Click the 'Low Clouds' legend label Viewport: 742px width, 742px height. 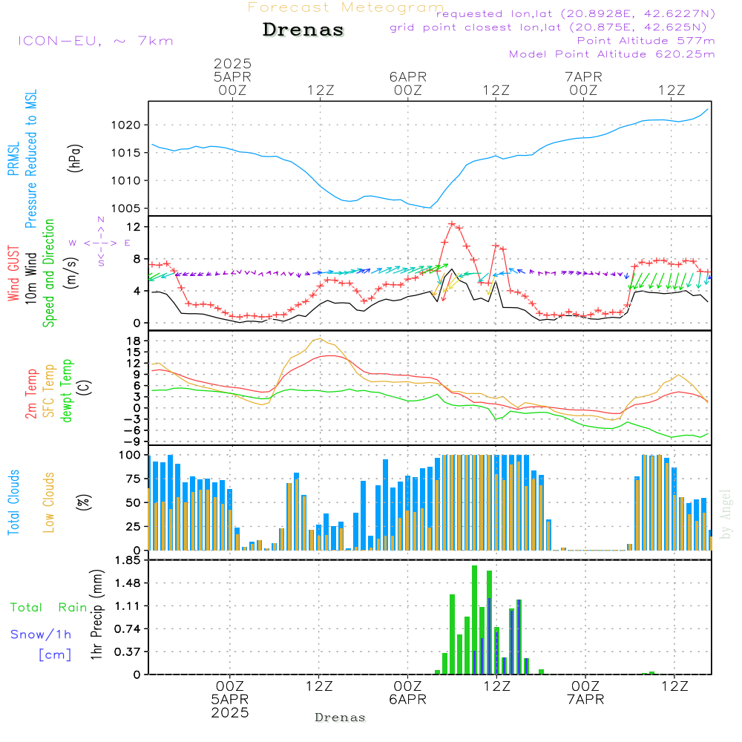48,502
